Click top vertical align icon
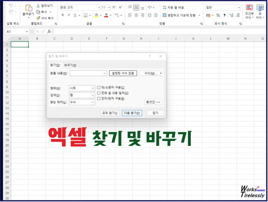Screen dimensions: 268x202 click(130, 7)
